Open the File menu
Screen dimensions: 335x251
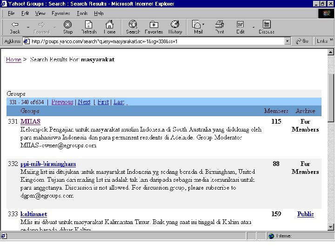point(11,13)
